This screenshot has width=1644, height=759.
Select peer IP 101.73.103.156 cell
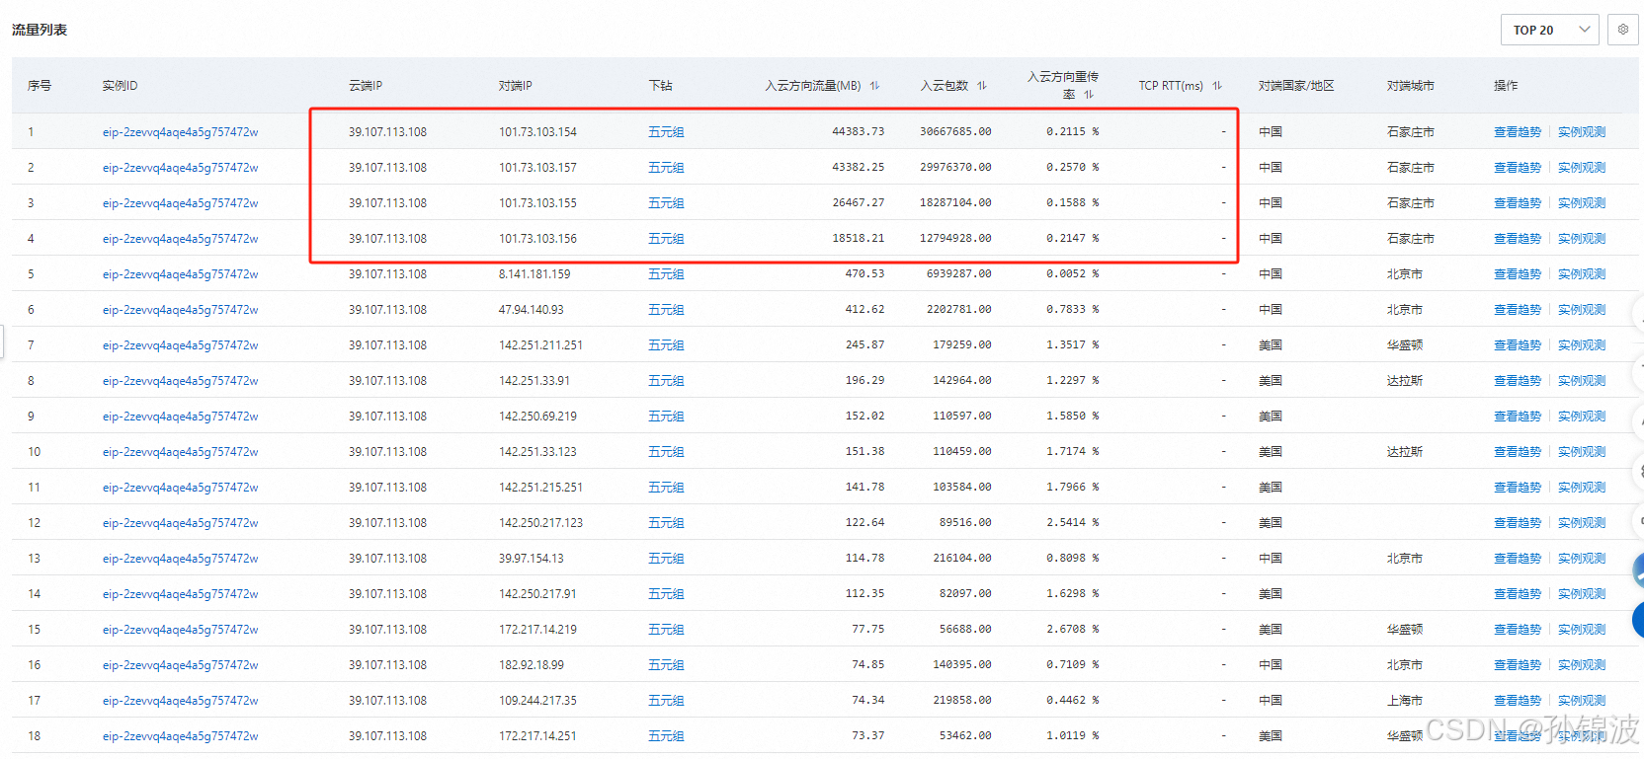537,239
